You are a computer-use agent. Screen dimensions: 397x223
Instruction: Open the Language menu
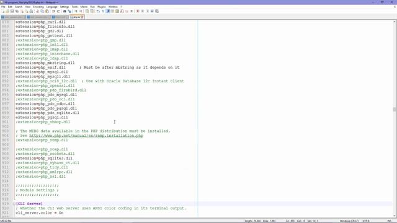point(52,7)
